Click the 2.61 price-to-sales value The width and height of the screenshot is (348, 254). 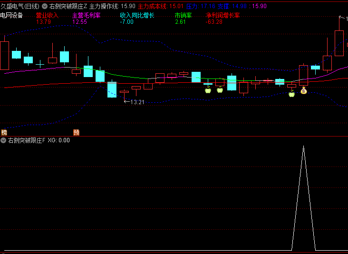(x=180, y=22)
